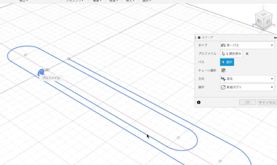Collapse the スイープ dialog with the minus icon

[x=199, y=37]
